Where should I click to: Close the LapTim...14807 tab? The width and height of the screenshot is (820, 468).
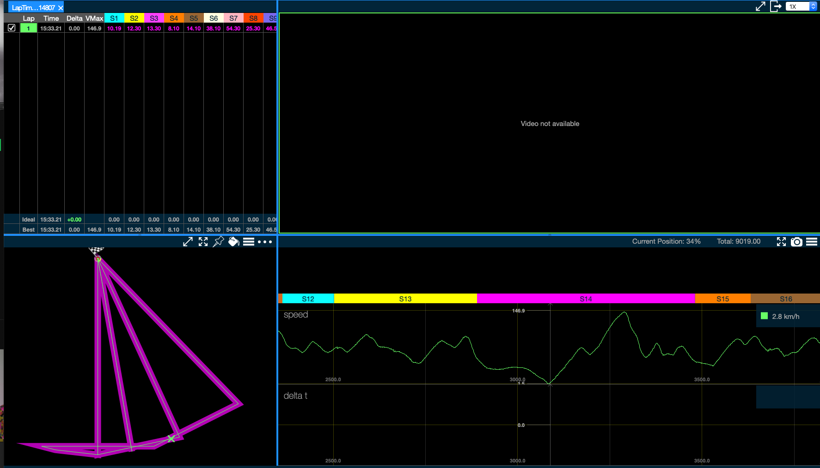click(x=61, y=8)
